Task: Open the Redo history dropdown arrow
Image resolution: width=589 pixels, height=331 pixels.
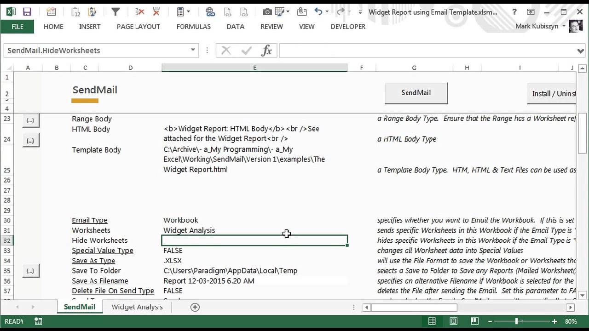Action: pos(349,12)
